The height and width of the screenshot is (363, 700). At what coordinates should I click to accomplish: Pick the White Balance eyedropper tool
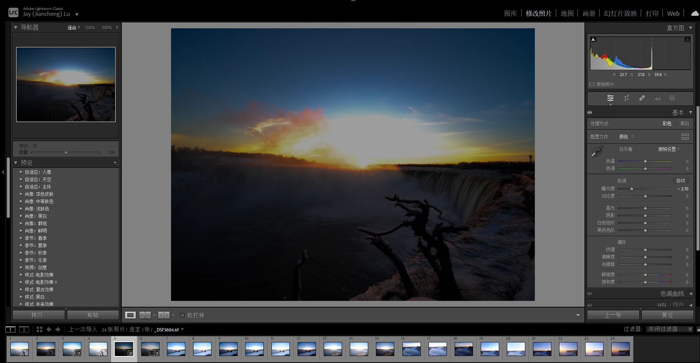click(x=596, y=151)
